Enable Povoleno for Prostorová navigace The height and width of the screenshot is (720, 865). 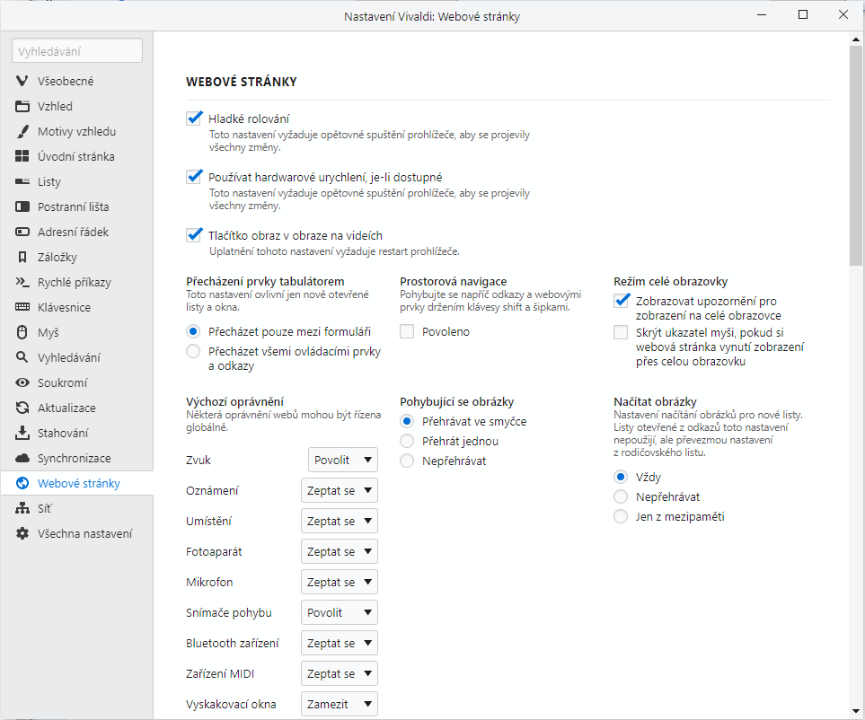click(x=407, y=331)
